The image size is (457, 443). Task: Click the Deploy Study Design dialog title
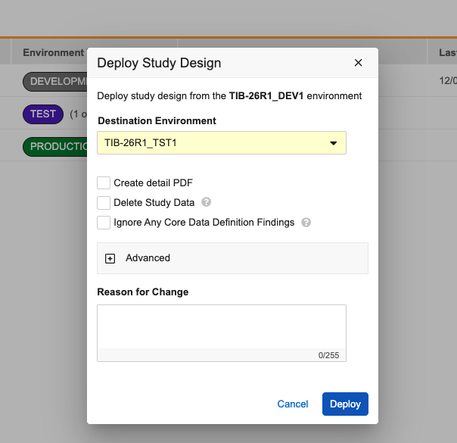(x=159, y=63)
